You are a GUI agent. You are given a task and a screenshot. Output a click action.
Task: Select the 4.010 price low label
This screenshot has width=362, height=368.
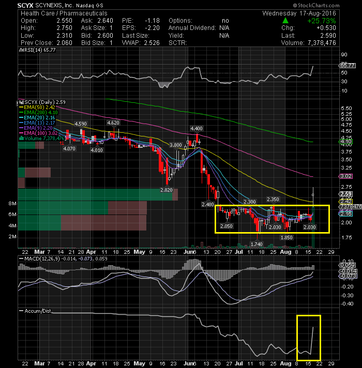[97, 150]
